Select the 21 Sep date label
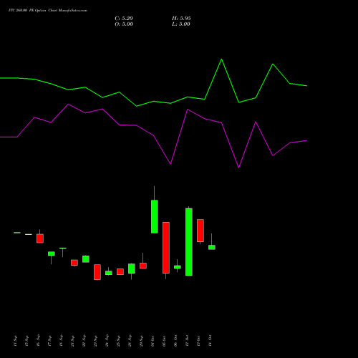The width and height of the screenshot is (358, 358). pos(73,341)
